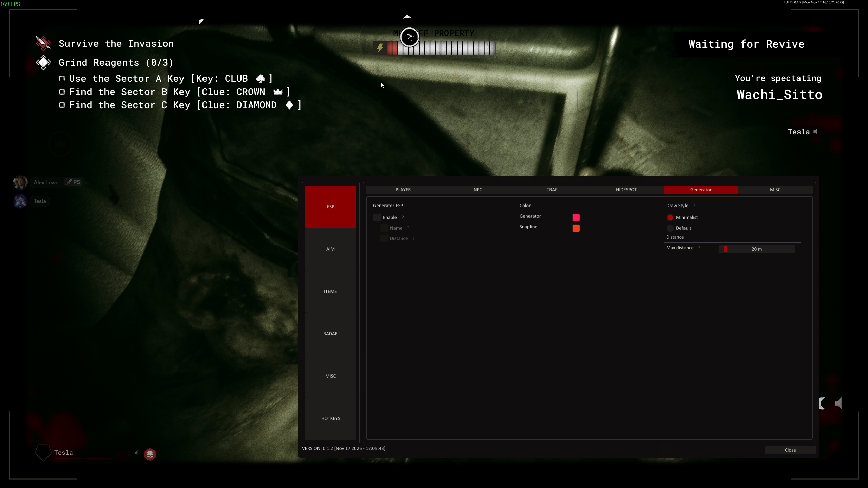The height and width of the screenshot is (488, 868).
Task: Select the Default draw style
Action: tap(670, 228)
